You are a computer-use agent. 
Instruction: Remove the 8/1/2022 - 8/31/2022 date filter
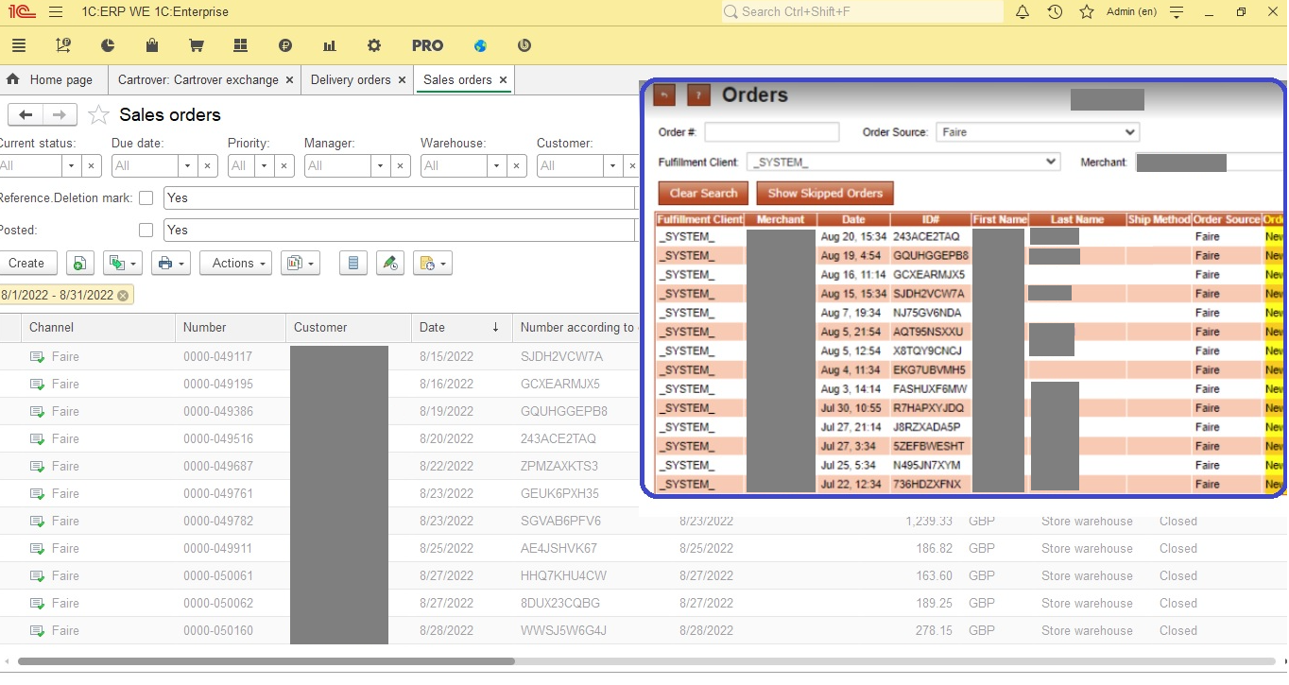point(123,296)
